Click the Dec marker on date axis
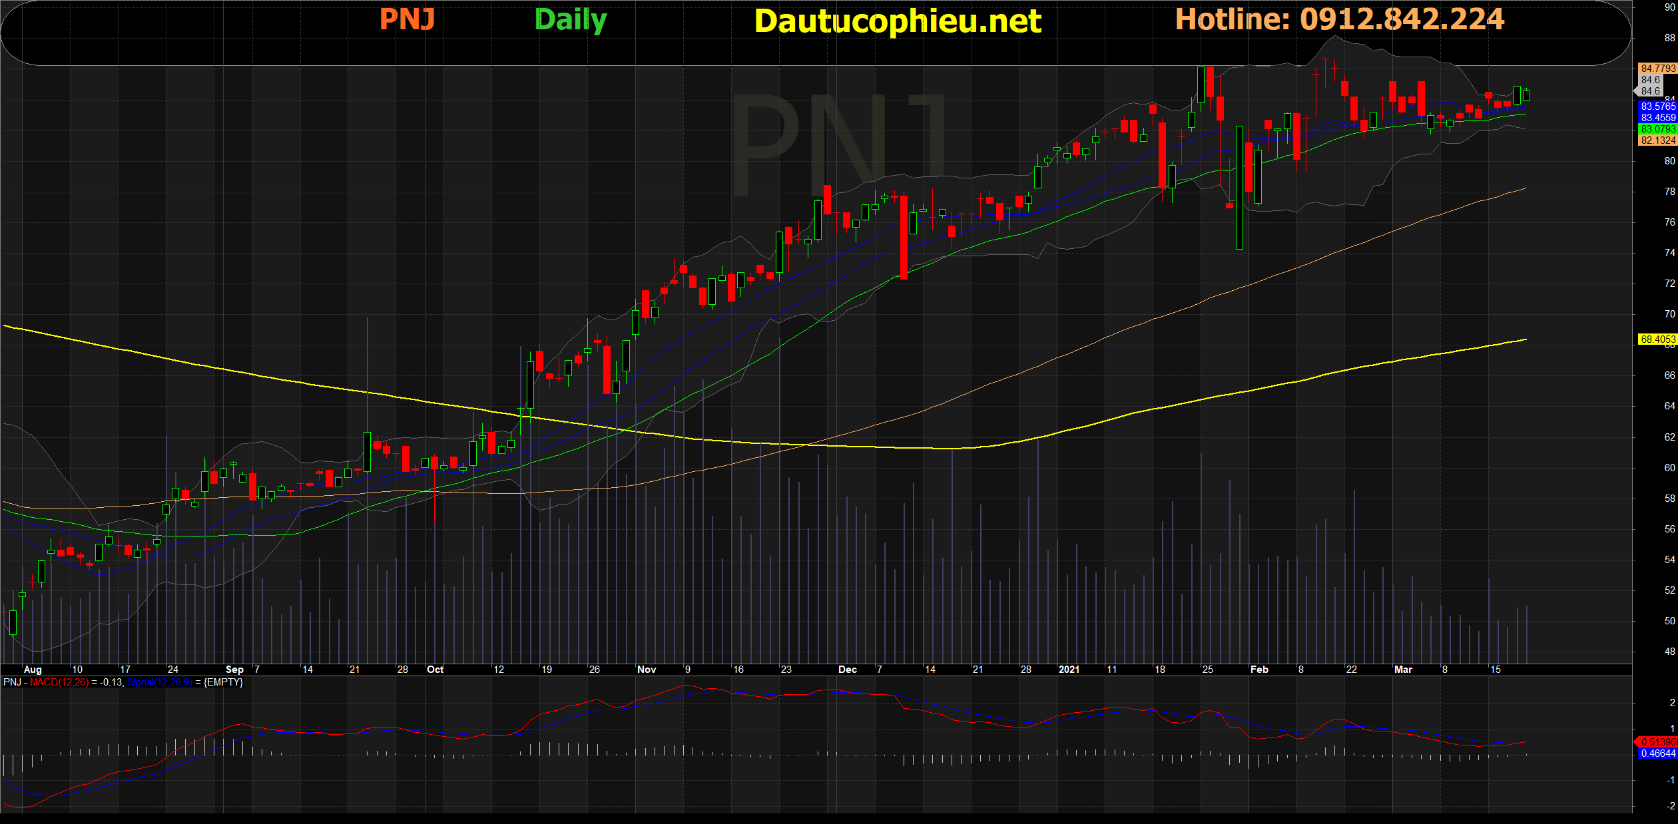The width and height of the screenshot is (1678, 824). coord(847,670)
